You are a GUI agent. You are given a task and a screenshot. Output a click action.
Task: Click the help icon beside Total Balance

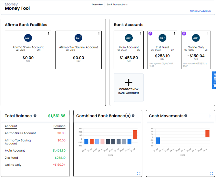click(35, 116)
